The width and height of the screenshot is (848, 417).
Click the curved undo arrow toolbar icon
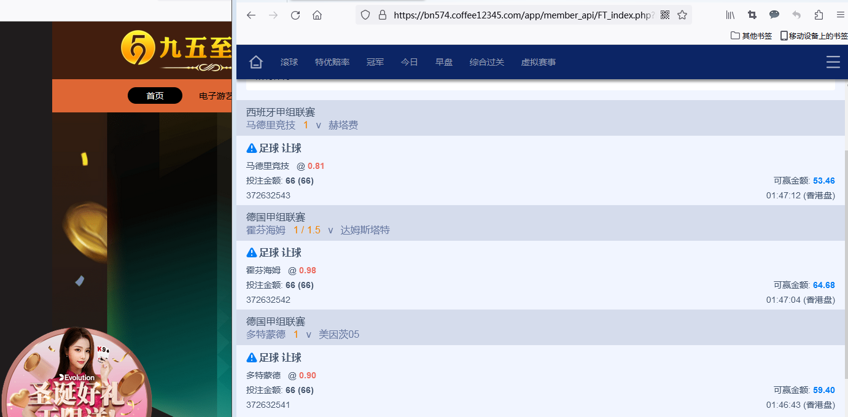coord(796,15)
